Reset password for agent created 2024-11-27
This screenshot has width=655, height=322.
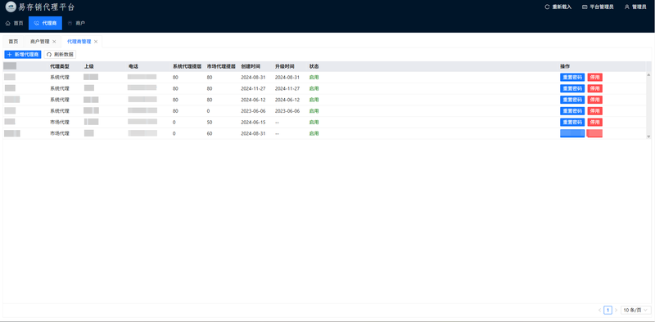[x=572, y=88]
